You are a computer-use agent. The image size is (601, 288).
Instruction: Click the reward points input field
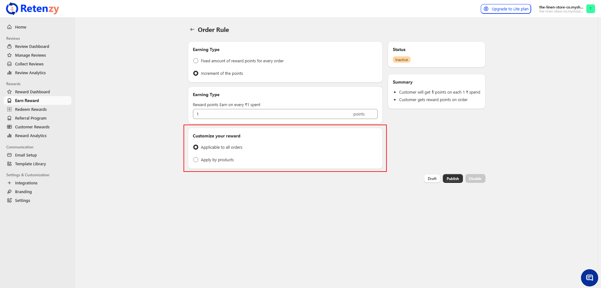point(272,114)
